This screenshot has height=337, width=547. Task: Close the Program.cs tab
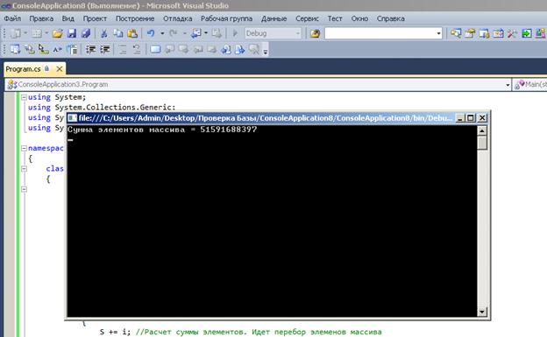[60, 69]
